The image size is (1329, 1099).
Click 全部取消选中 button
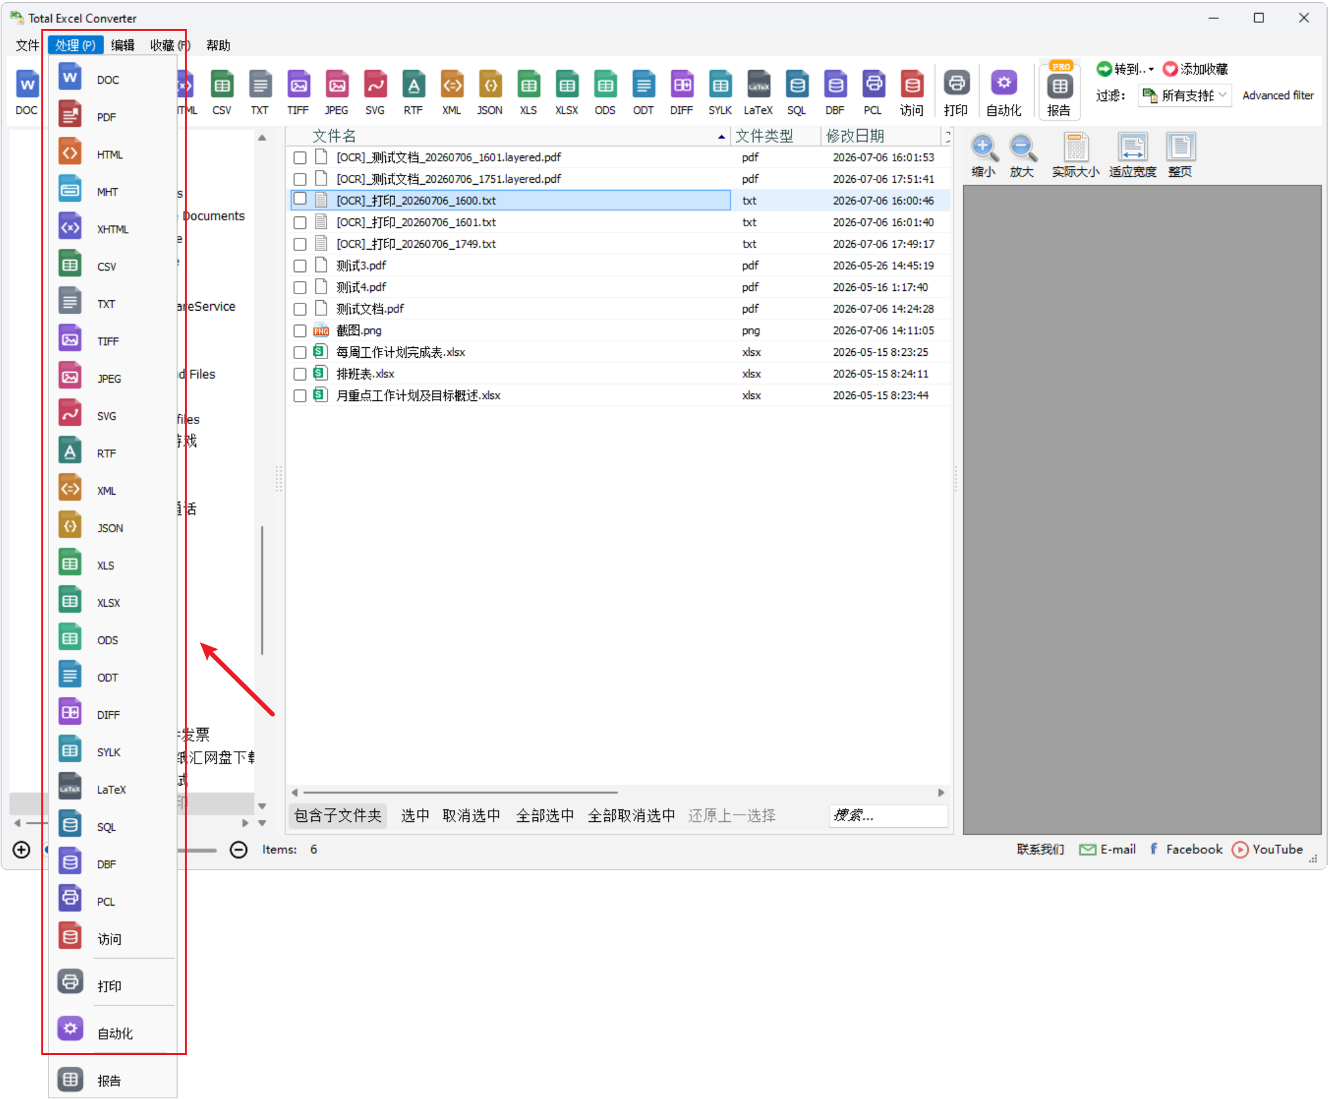pos(631,815)
